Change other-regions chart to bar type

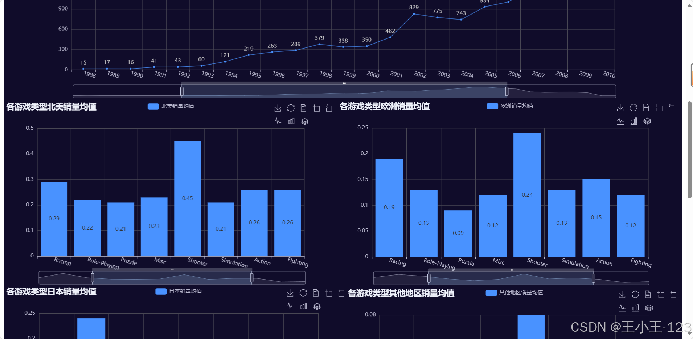click(635, 308)
